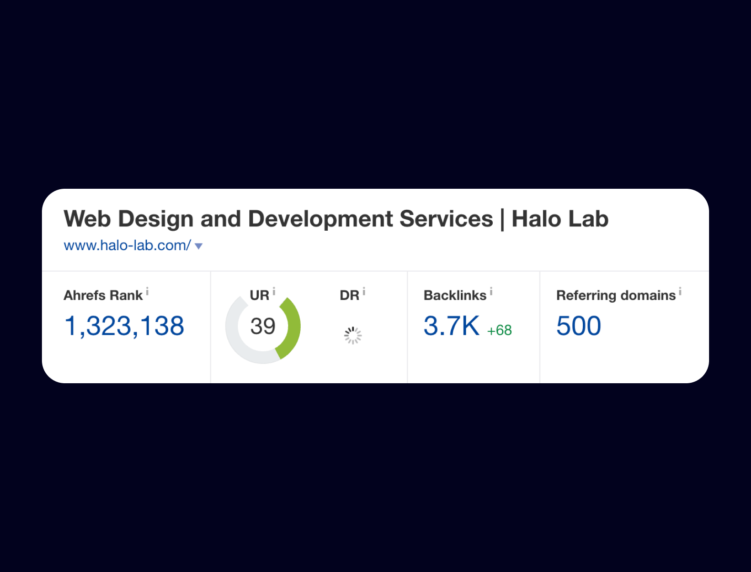Click the Ahrefs Rank value 1,323,138
Viewport: 751px width, 572px height.
click(124, 326)
